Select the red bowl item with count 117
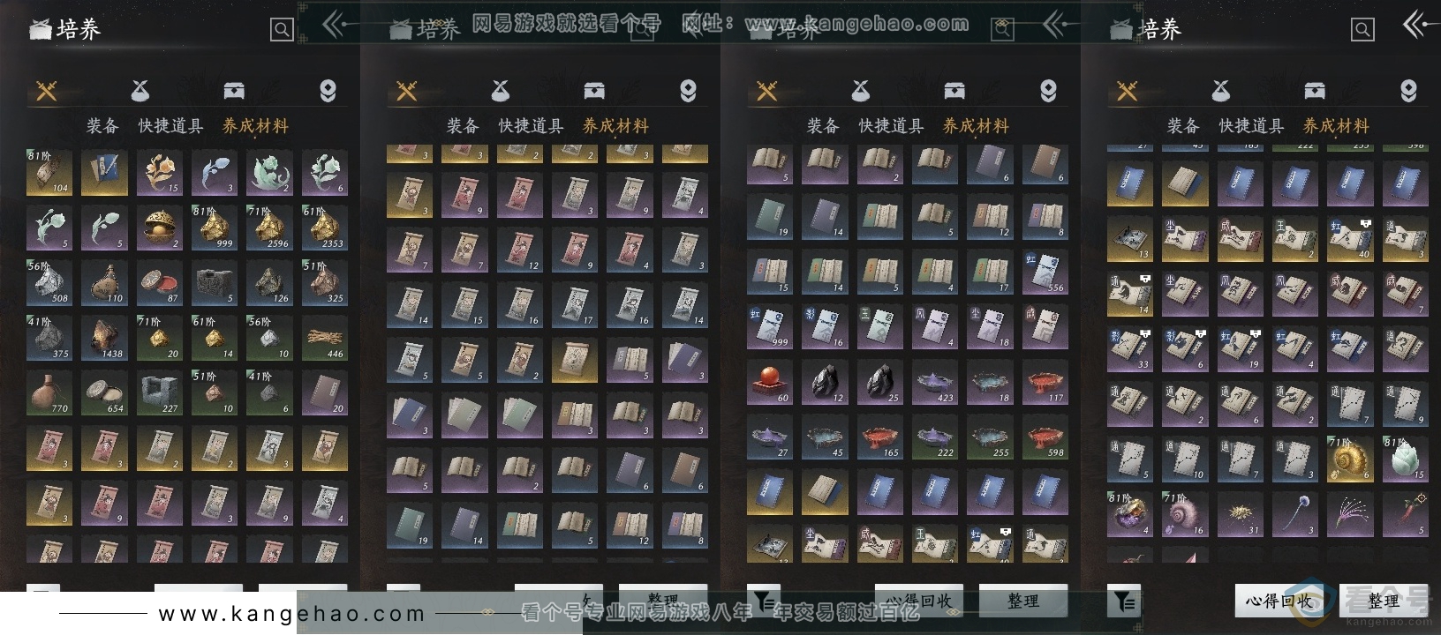 pos(1045,382)
